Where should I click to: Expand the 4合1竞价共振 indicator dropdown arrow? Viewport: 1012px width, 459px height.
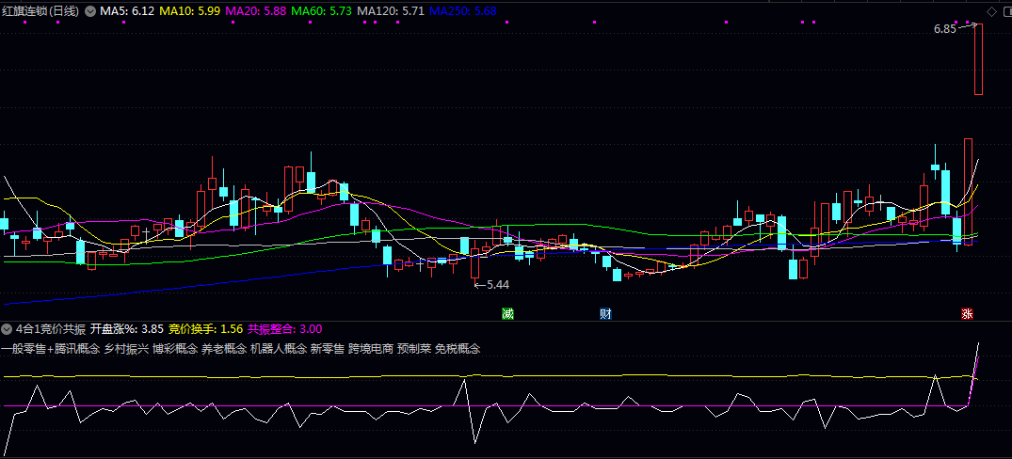pos(8,329)
